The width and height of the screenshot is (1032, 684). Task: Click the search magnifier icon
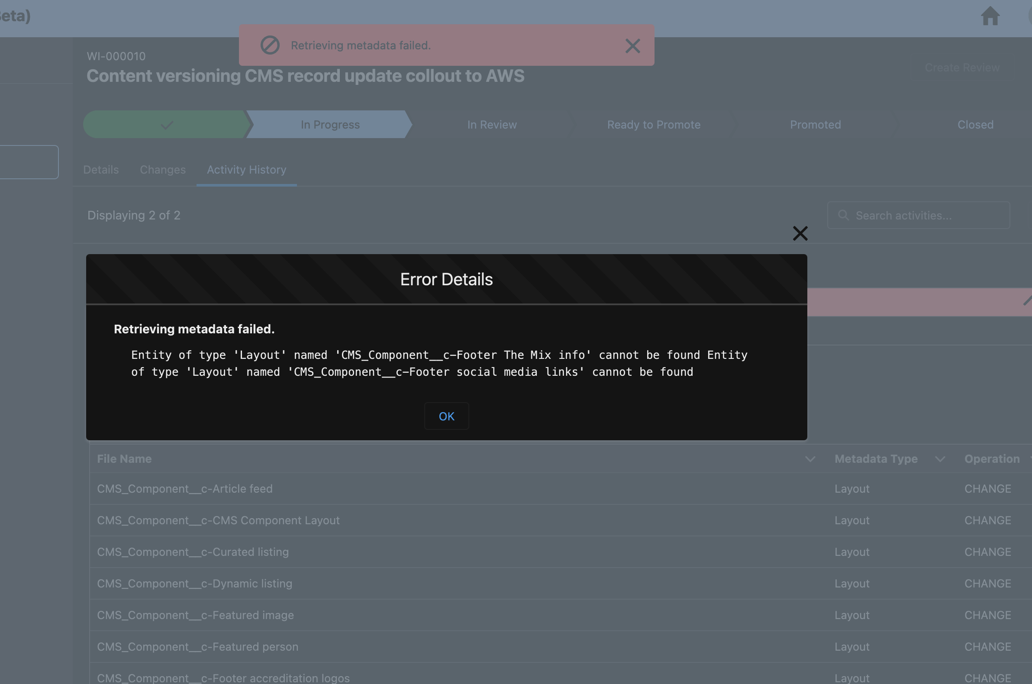pyautogui.click(x=843, y=216)
